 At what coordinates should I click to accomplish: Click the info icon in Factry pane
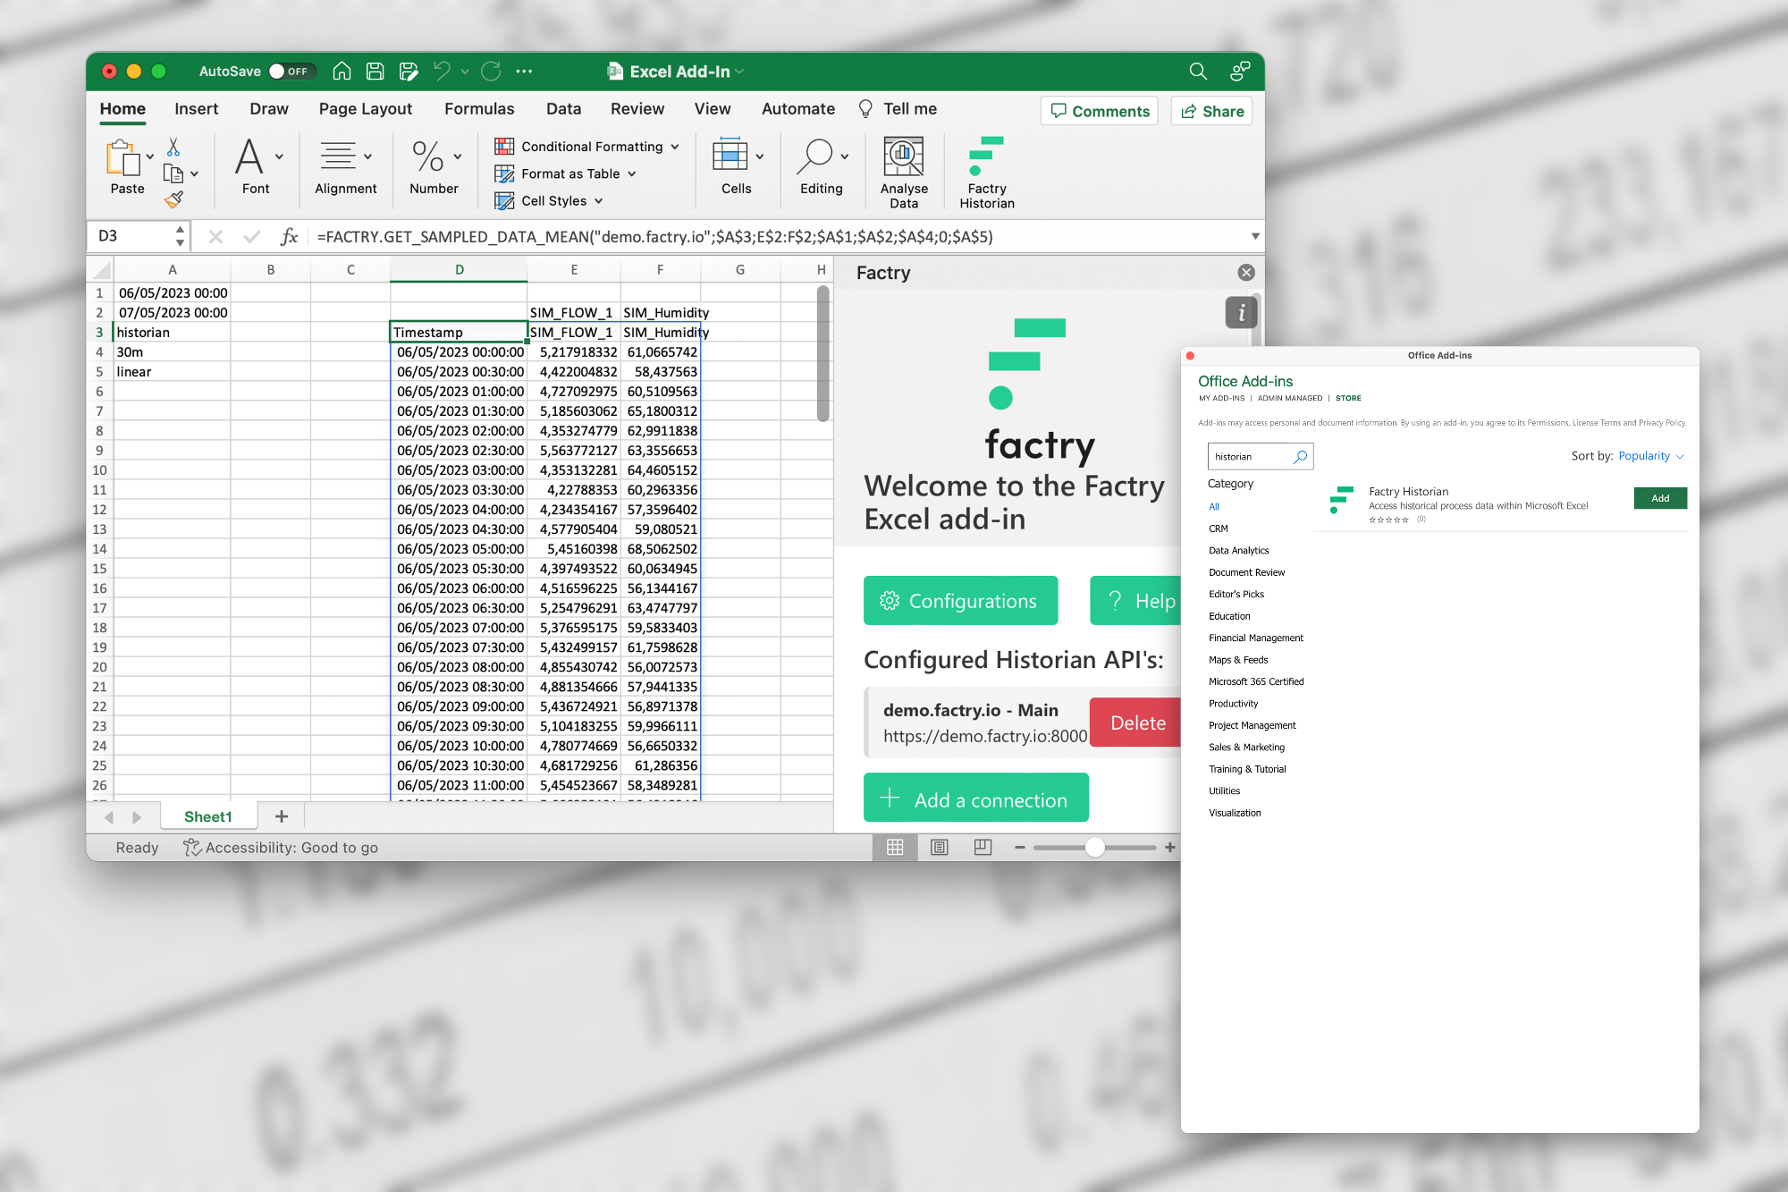[x=1241, y=313]
